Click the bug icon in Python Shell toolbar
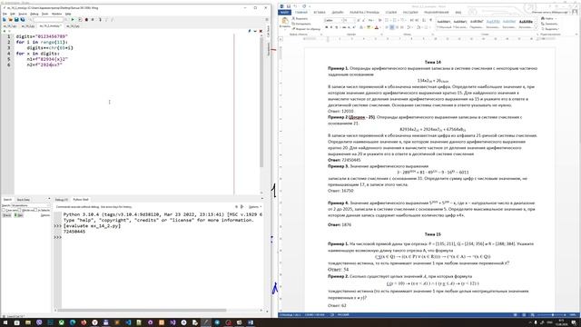Viewport: 581px width, 327px height. pyautogui.click(x=237, y=206)
